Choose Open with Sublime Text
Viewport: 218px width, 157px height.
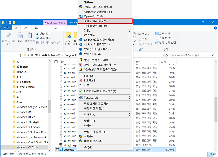(105, 12)
